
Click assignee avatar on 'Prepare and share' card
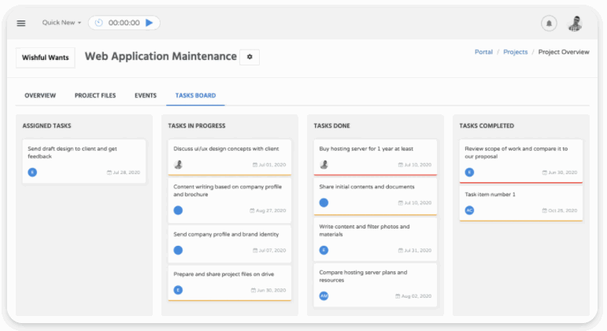(178, 290)
